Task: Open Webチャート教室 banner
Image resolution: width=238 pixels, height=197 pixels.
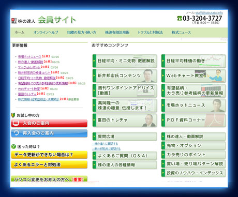Action: 194,75
